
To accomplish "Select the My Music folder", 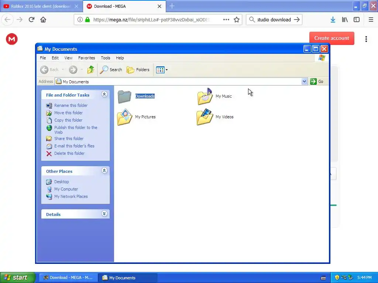I will point(214,96).
